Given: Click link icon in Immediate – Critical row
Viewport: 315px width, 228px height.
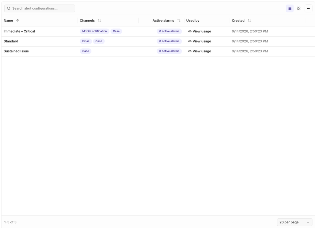Looking at the screenshot, I should (x=190, y=31).
